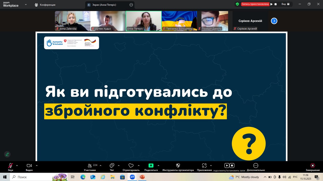This screenshot has height=181, width=323.
Task: Click the React (Отреагировать) heart icon
Action: [131, 166]
